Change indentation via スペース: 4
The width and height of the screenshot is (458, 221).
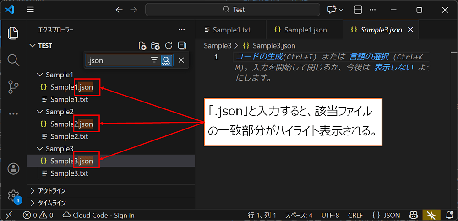point(299,216)
